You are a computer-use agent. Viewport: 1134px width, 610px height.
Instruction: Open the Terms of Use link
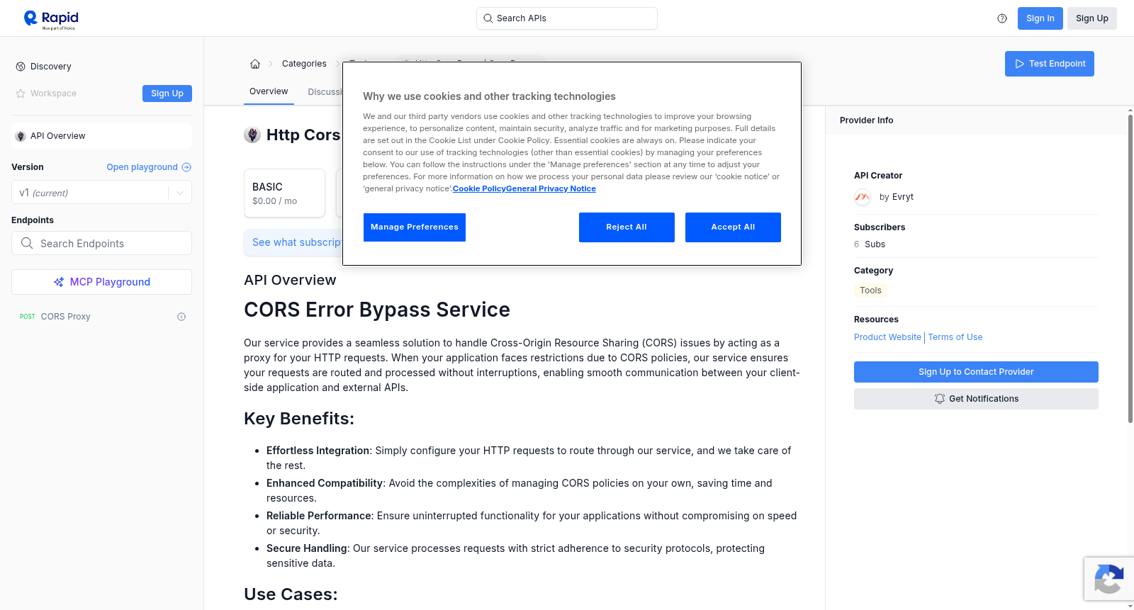click(x=955, y=337)
